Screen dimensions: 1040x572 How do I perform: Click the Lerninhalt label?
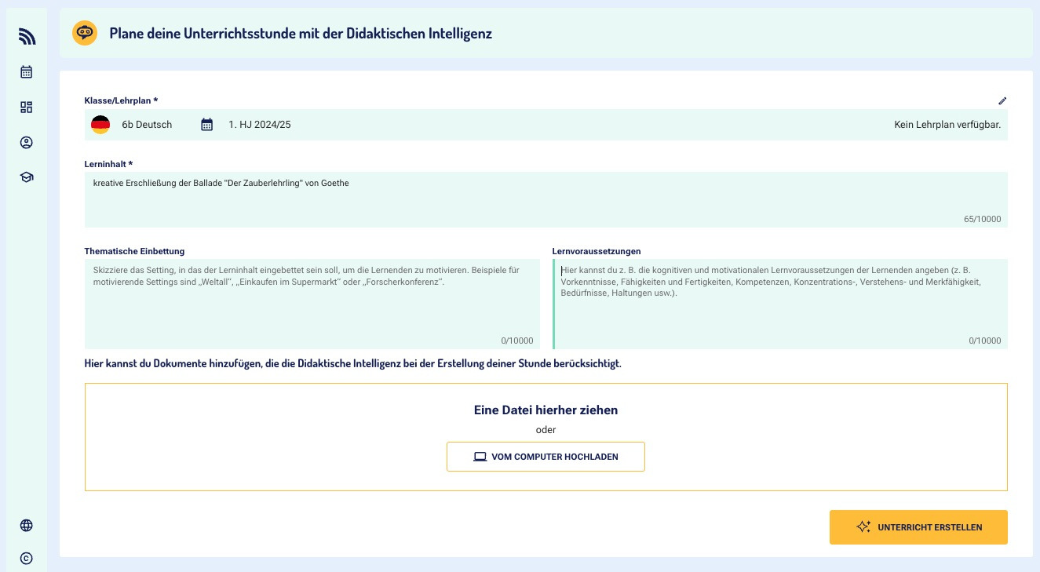tap(108, 164)
